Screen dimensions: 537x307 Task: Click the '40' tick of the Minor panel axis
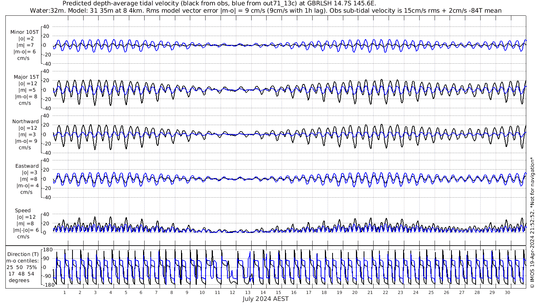46,26
